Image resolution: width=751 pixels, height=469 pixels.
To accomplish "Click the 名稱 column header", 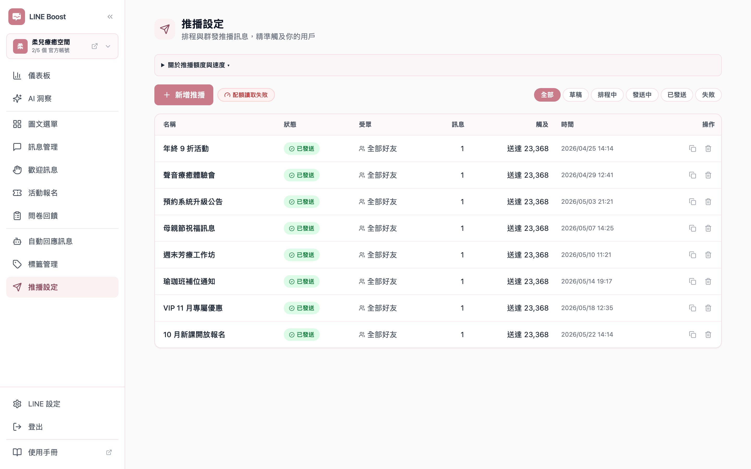I will click(169, 124).
